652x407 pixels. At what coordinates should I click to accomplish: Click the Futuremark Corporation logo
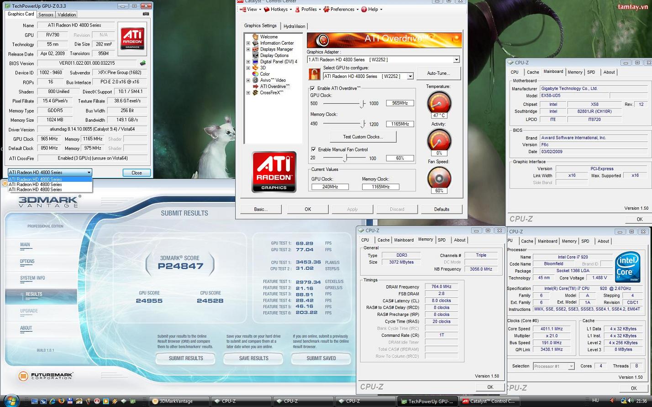[x=46, y=376]
